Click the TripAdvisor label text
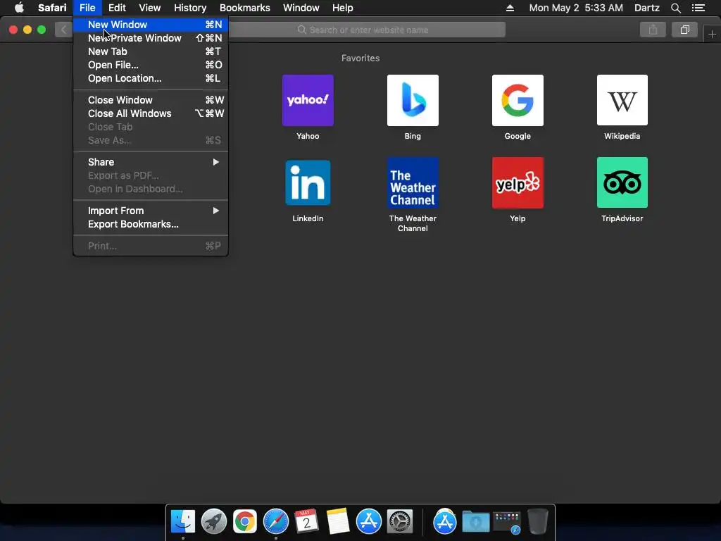This screenshot has height=541, width=721. click(622, 218)
